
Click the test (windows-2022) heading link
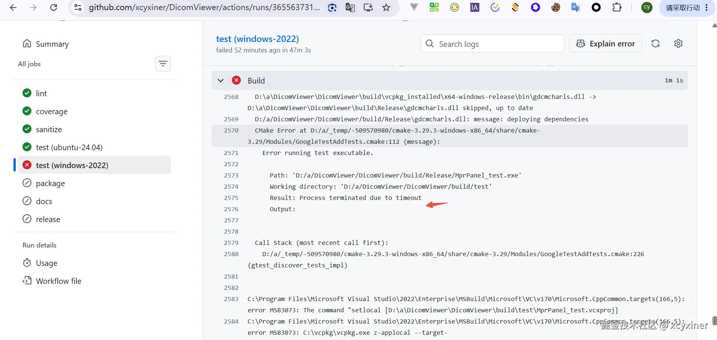257,39
